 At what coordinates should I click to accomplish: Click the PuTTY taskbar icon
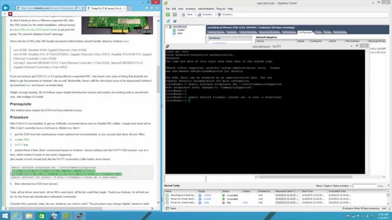80,216
